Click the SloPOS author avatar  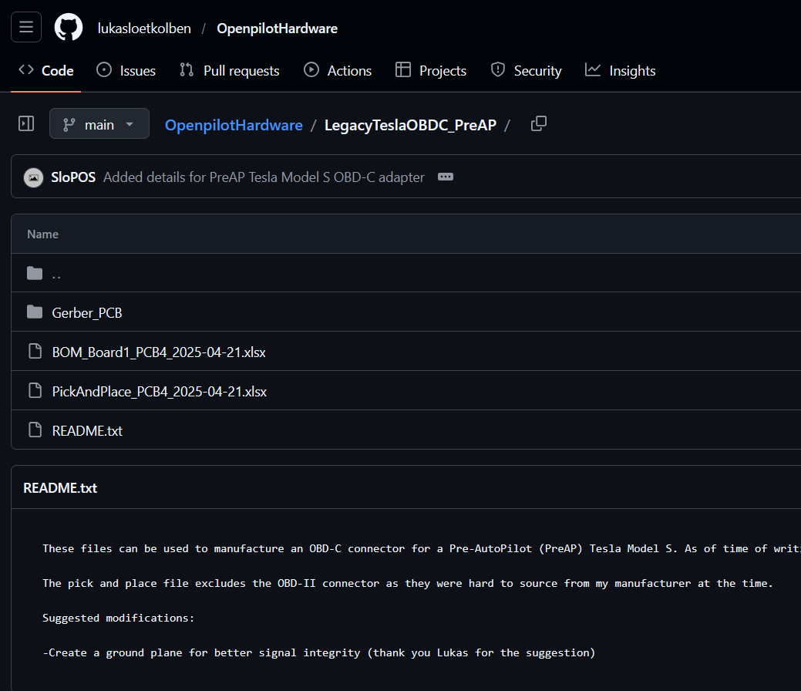[33, 177]
